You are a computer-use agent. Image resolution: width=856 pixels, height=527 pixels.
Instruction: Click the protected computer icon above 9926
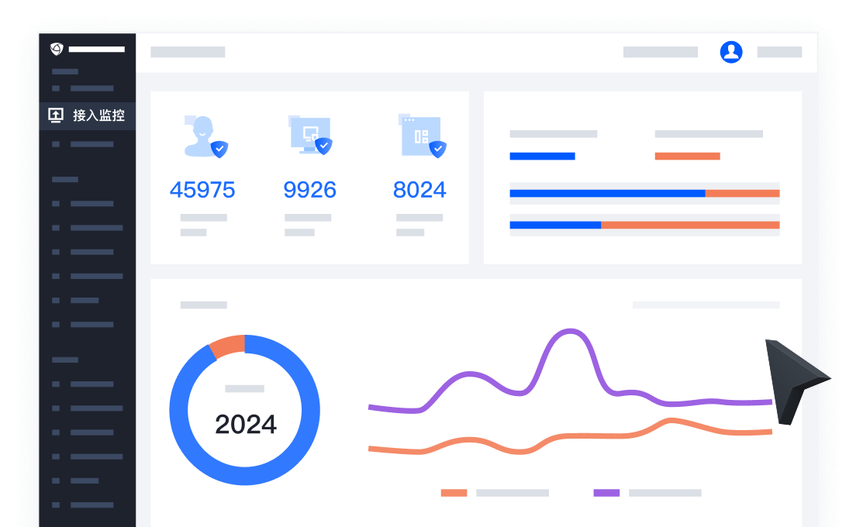pos(310,135)
